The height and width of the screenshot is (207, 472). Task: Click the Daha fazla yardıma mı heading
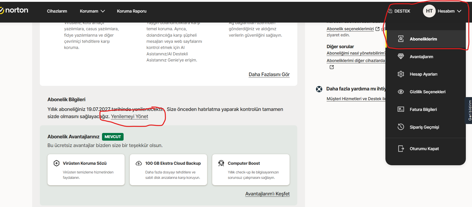coord(356,89)
